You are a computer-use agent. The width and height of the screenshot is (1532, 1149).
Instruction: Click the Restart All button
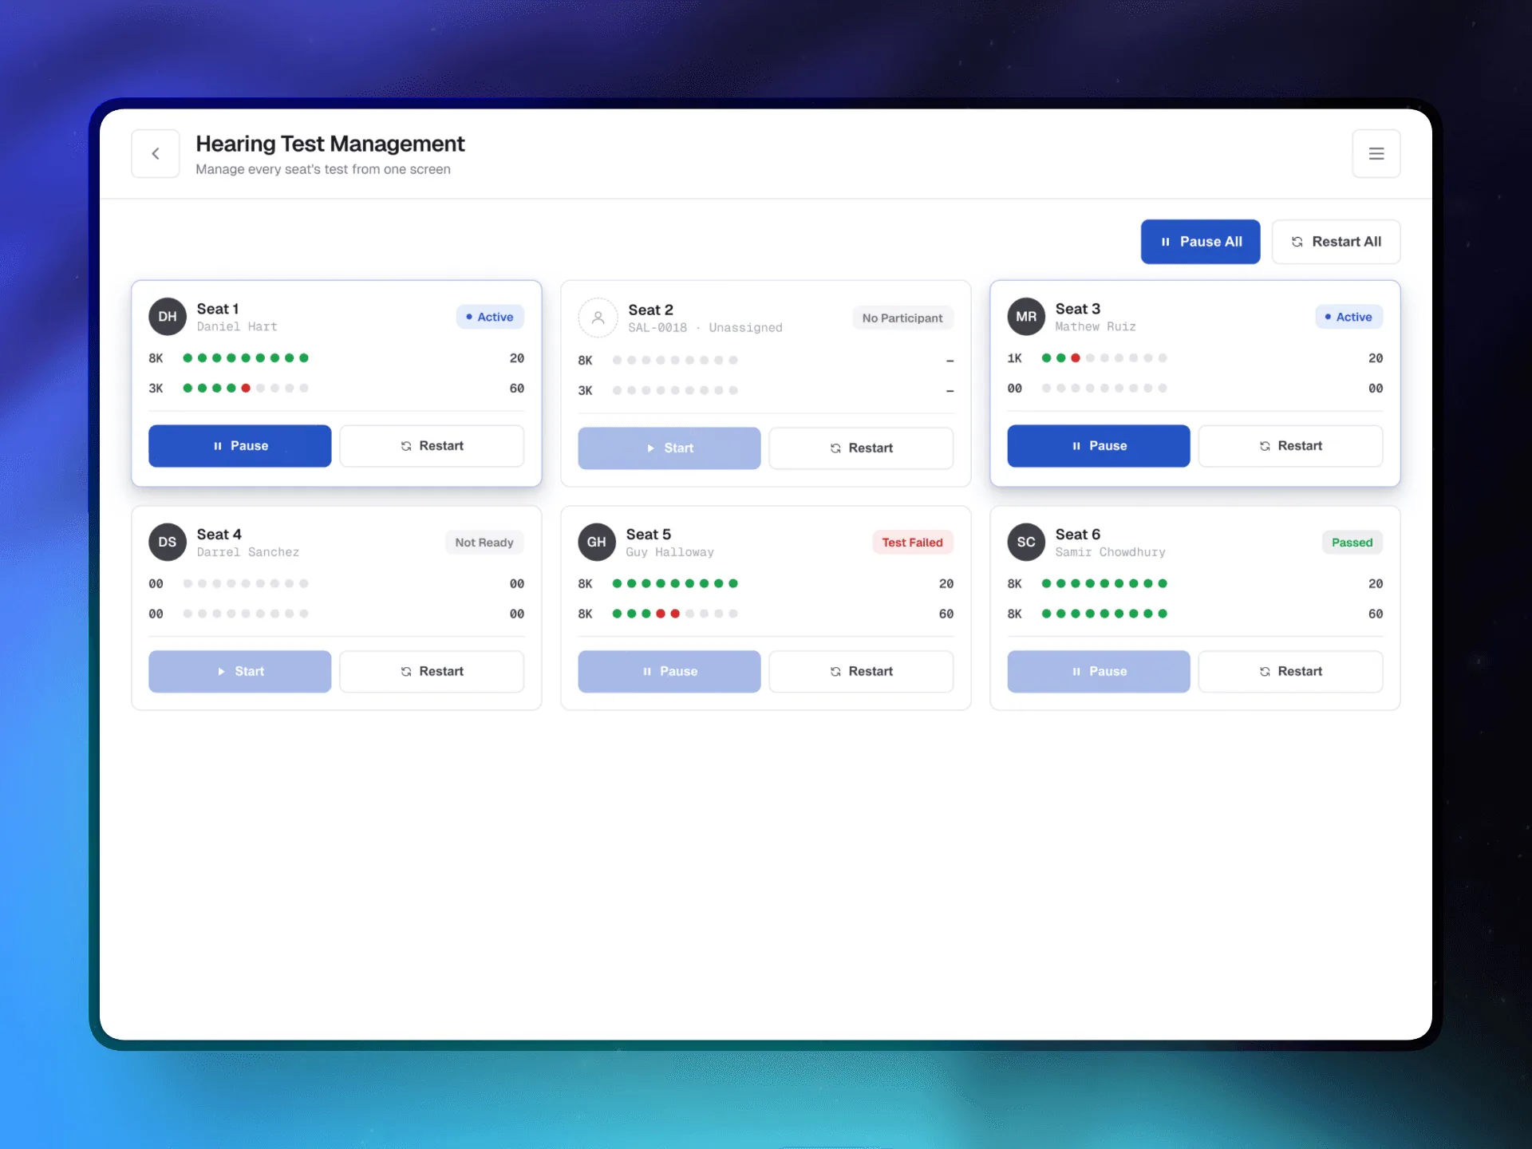click(1336, 242)
